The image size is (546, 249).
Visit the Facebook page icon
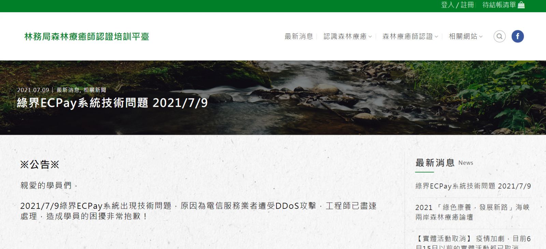click(x=517, y=36)
